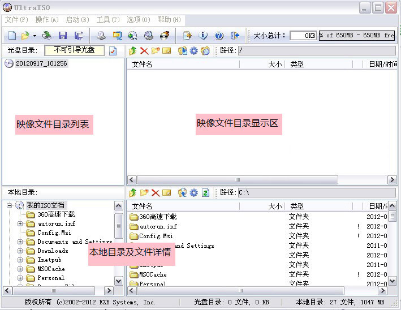Click the rename icon in the local pane toolbar

coord(166,192)
